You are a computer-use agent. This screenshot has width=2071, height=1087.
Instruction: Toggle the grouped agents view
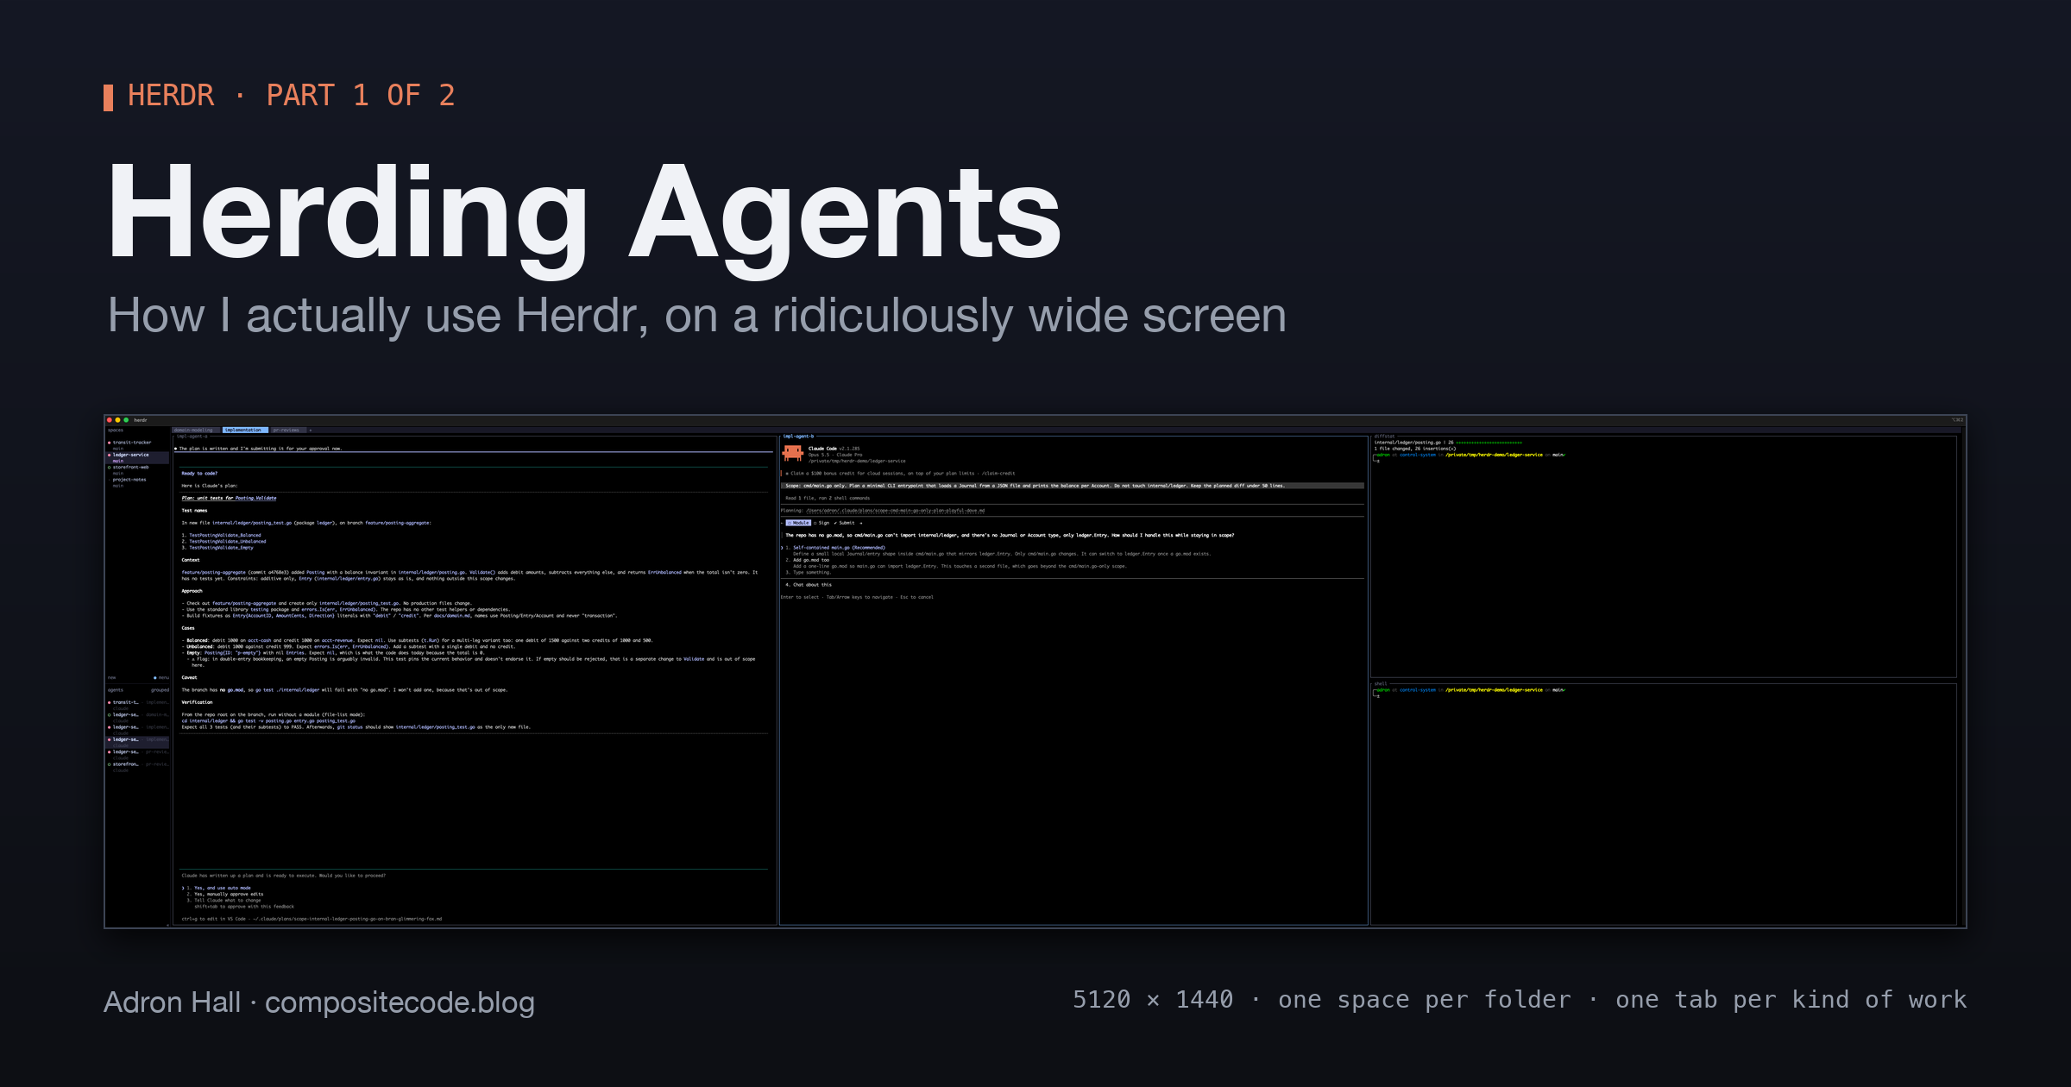click(161, 690)
